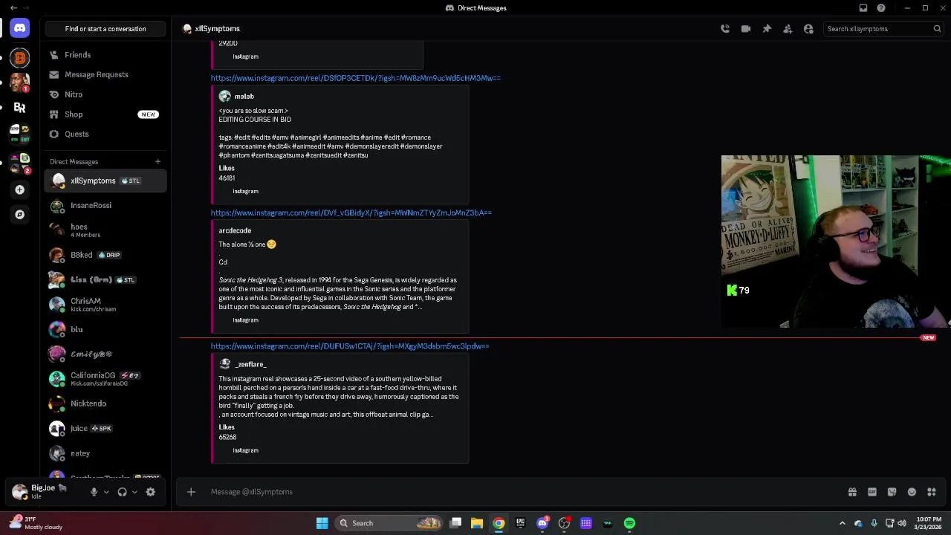Open the orange B server
Image resolution: width=951 pixels, height=535 pixels.
click(20, 57)
